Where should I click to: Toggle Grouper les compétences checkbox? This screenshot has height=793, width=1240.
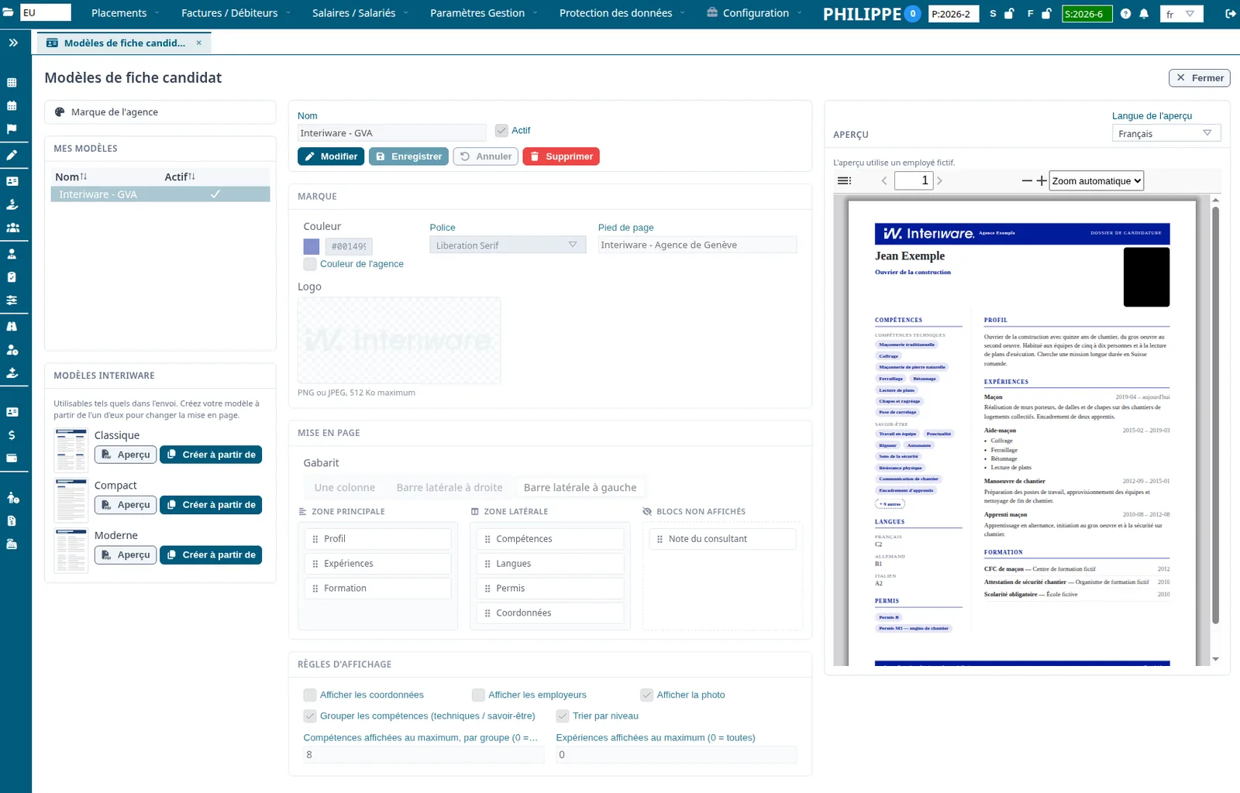coord(310,716)
